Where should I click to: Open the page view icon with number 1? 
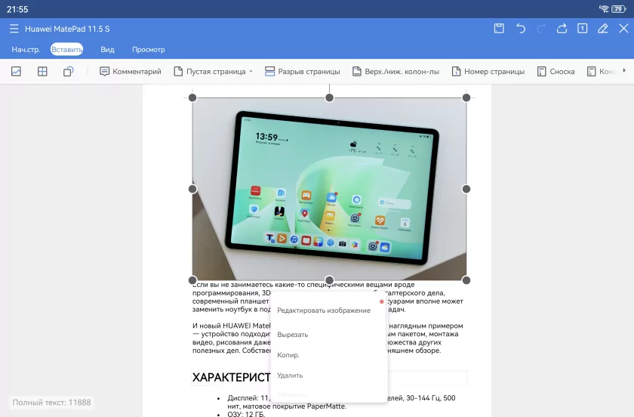(582, 29)
